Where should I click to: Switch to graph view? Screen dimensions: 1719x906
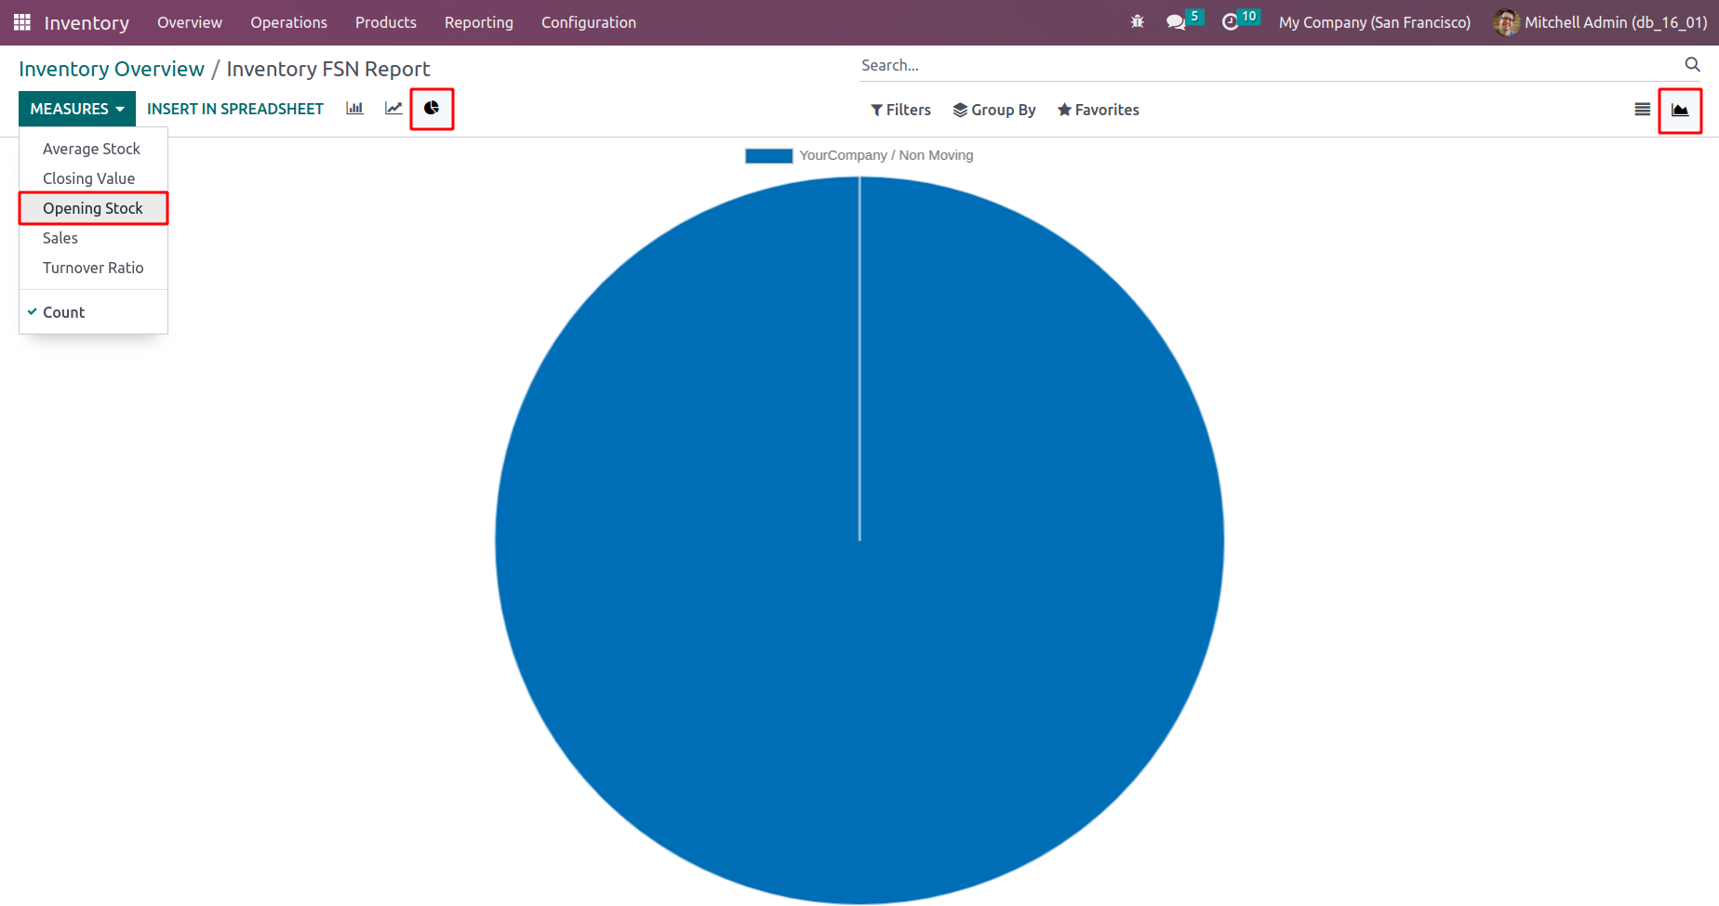1680,110
